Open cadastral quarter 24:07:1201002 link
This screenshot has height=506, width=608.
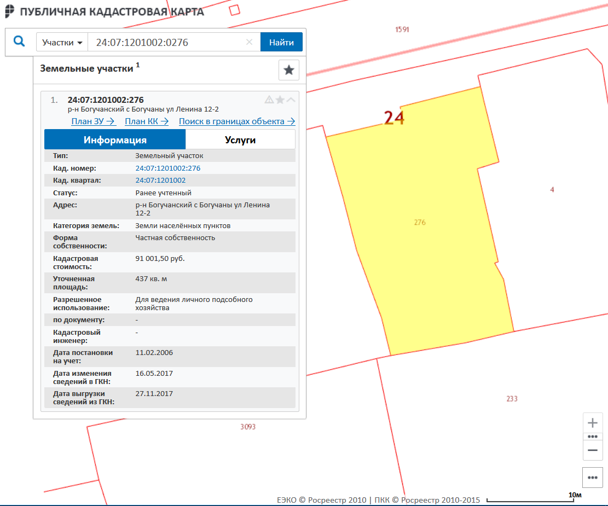(160, 181)
